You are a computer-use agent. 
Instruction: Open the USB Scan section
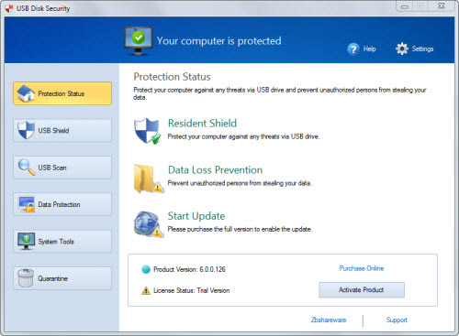tap(62, 168)
